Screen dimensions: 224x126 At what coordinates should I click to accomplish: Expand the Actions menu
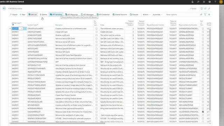pos(147,15)
